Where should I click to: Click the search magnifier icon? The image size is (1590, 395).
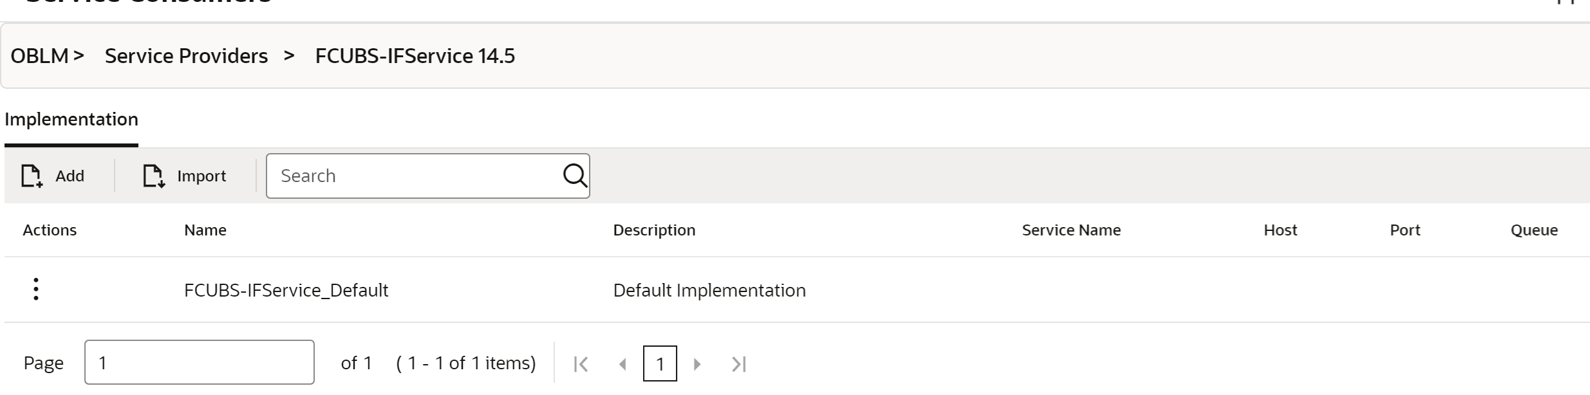click(574, 175)
